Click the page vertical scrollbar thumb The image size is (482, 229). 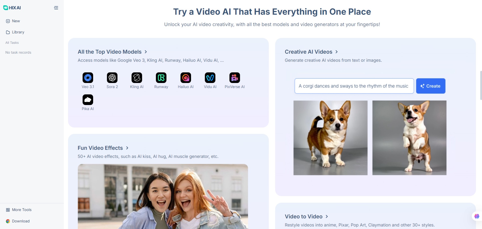(x=481, y=85)
